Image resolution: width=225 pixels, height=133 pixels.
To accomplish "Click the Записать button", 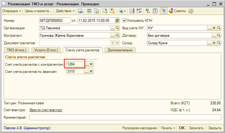I will pyautogui.click(x=196, y=128).
